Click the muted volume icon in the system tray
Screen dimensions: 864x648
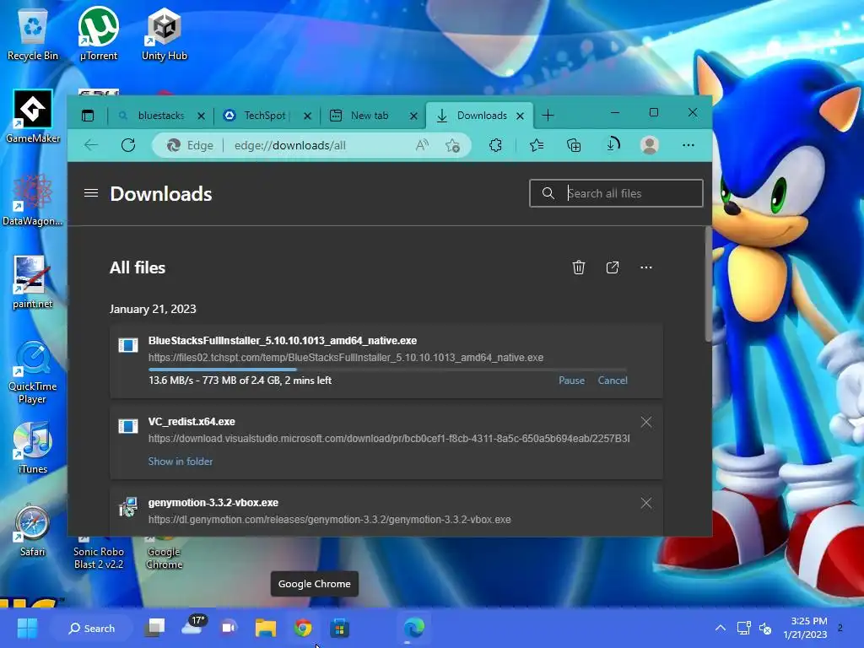765,628
